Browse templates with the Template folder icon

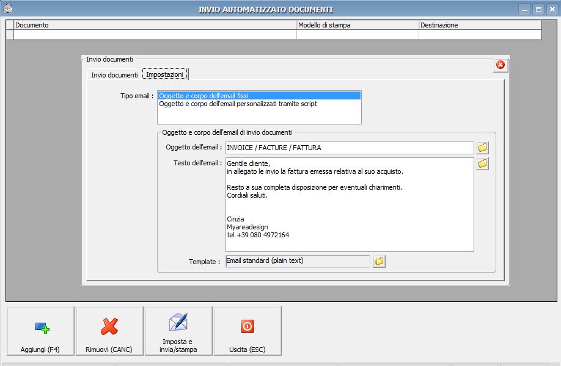[380, 261]
